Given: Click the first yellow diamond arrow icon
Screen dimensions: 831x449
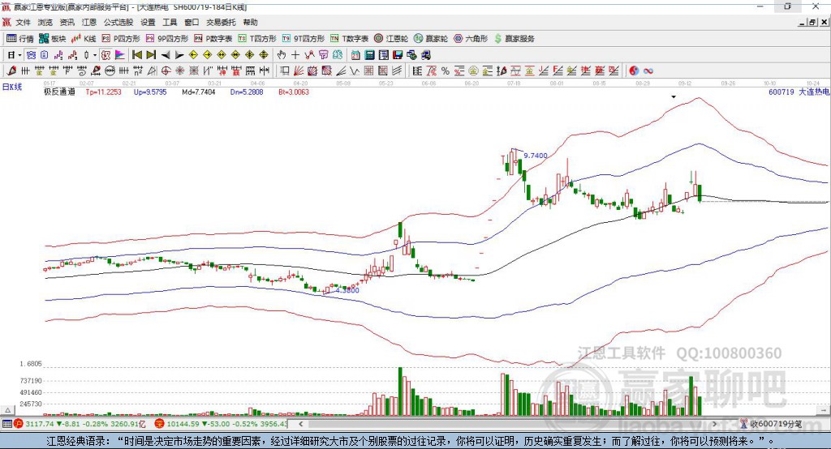Looking at the screenshot, I should click(193, 55).
